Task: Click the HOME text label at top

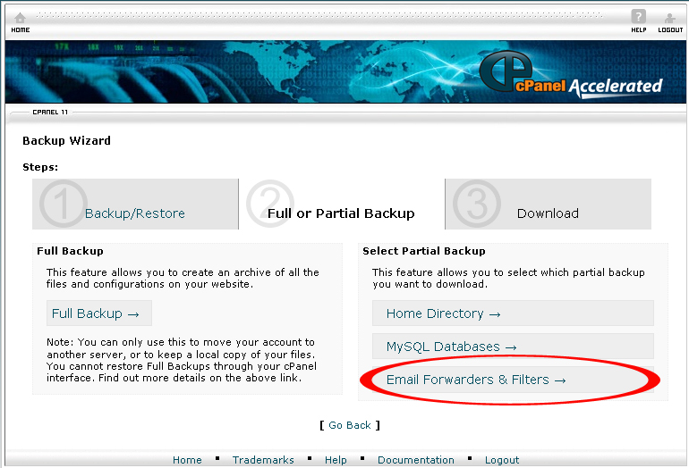Action: [21, 29]
